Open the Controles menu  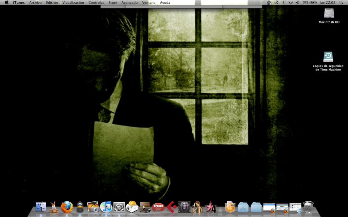point(96,2)
